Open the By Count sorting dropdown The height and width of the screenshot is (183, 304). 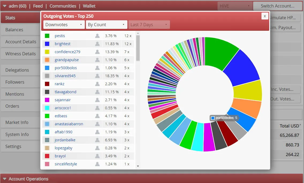pos(107,25)
